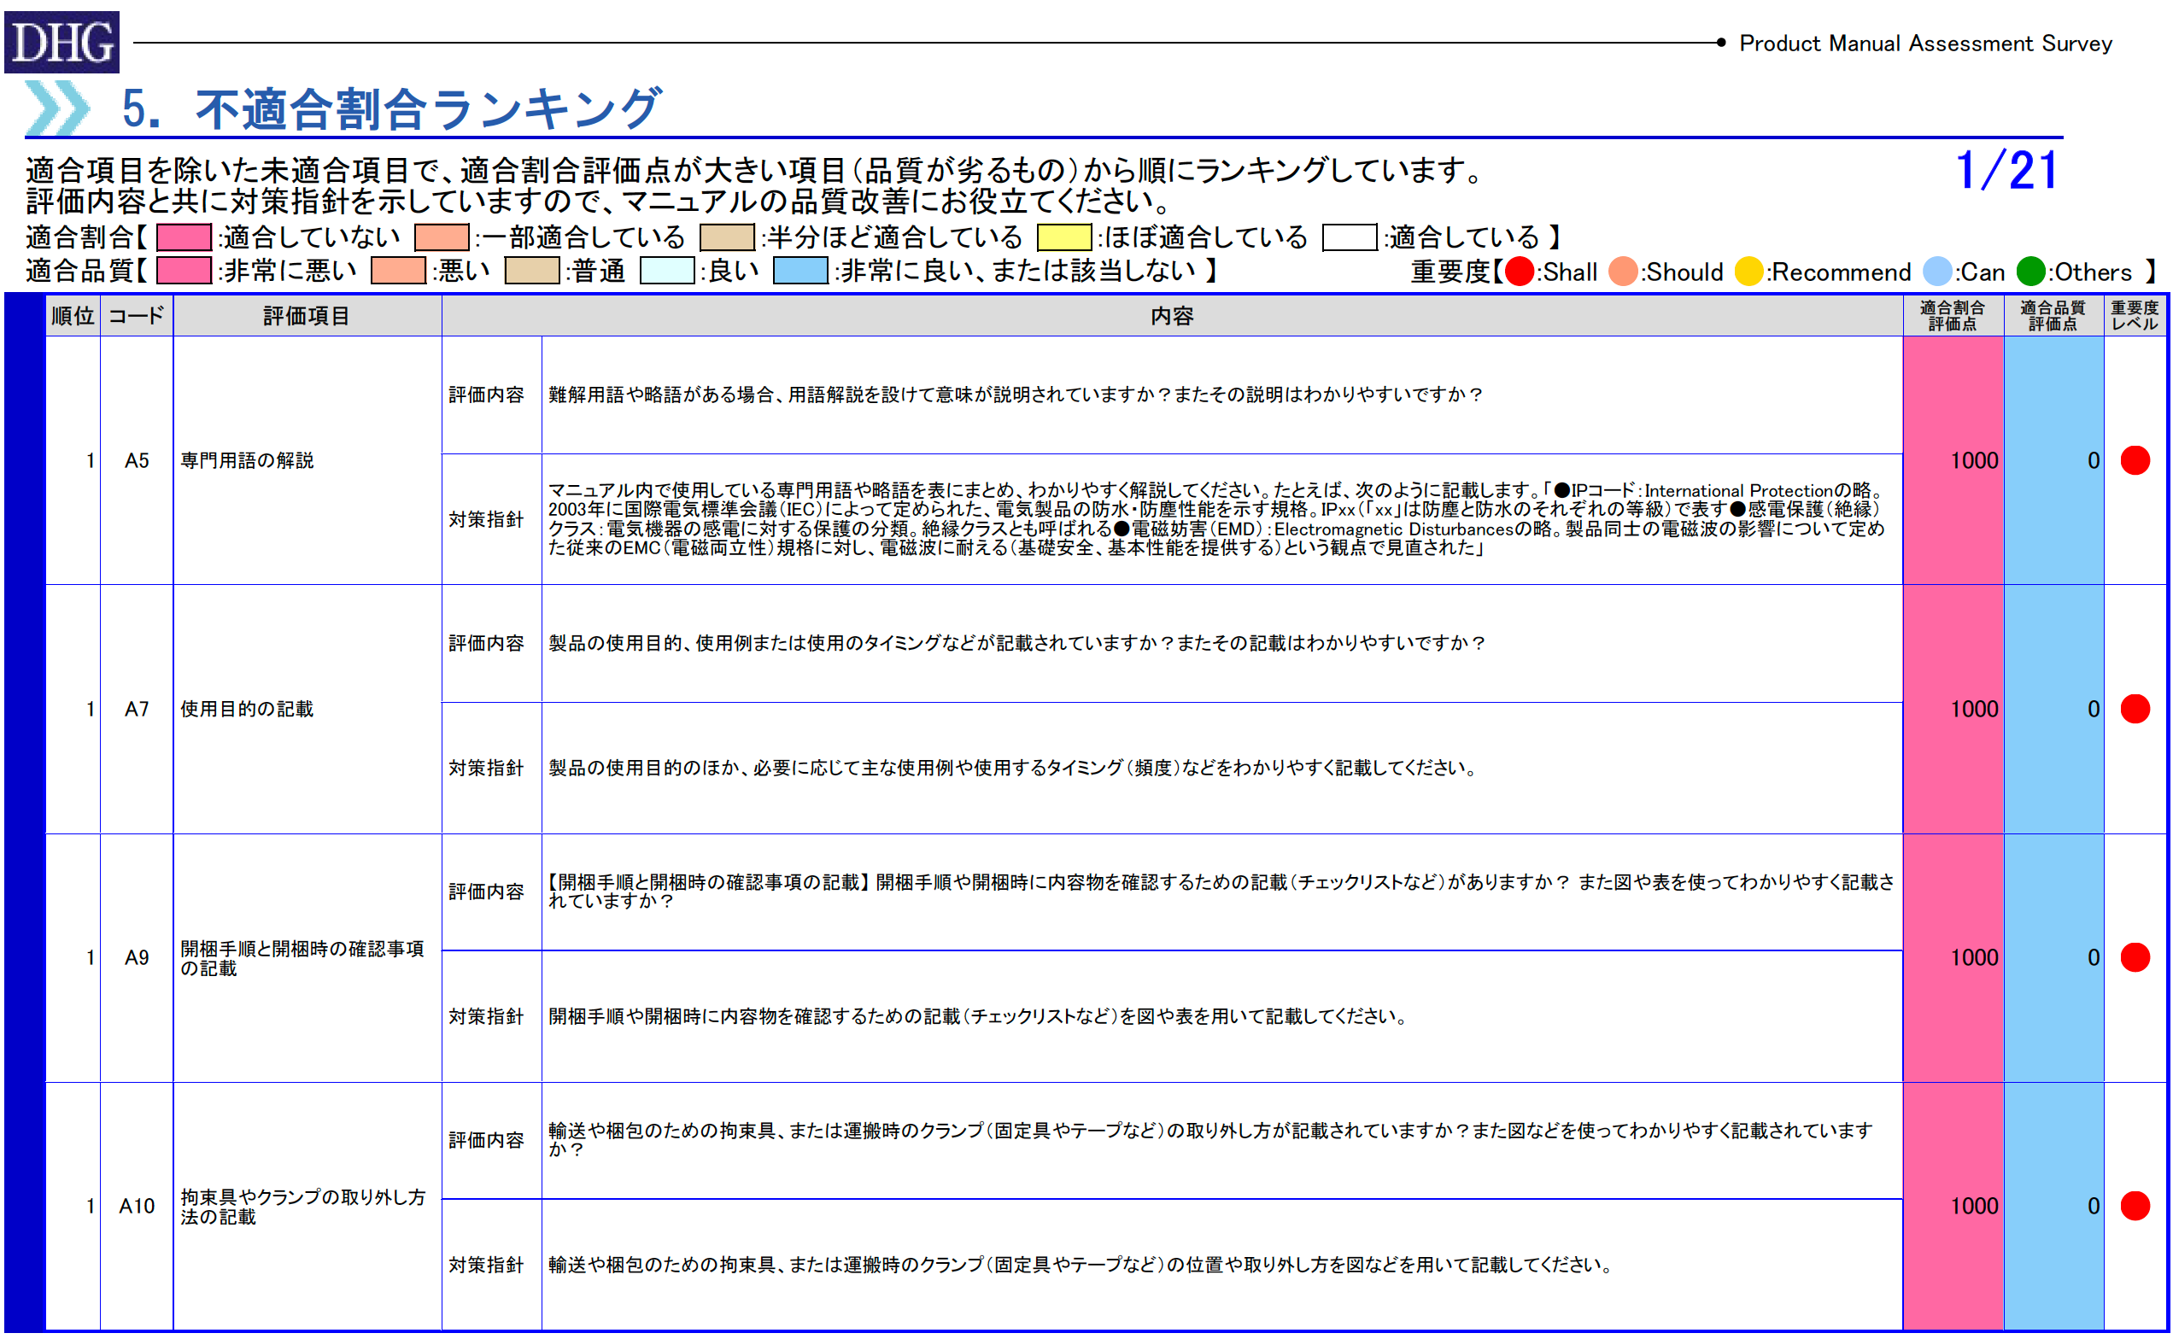Click the 適合割合評価点 column header
Viewport: 2173px width, 1339px height.
click(1952, 316)
